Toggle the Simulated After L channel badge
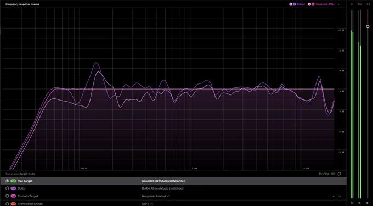The width and height of the screenshot is (373, 206). pos(309,4)
